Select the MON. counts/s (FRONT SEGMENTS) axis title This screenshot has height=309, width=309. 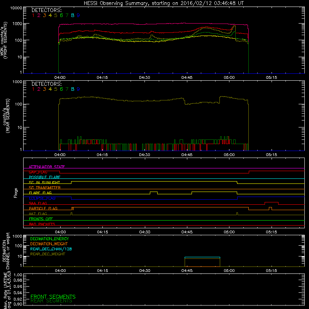(3, 40)
